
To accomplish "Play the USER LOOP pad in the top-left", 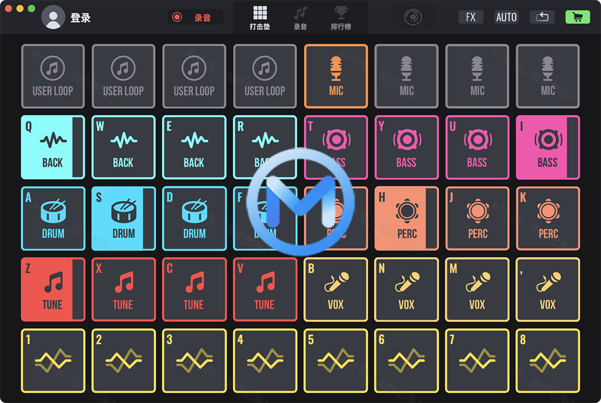I will click(x=52, y=76).
